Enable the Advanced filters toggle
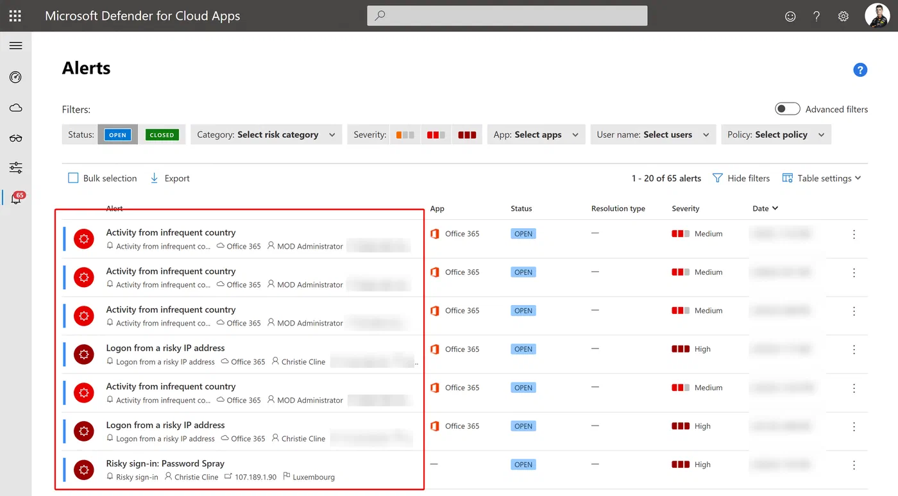This screenshot has width=898, height=496. click(x=787, y=109)
